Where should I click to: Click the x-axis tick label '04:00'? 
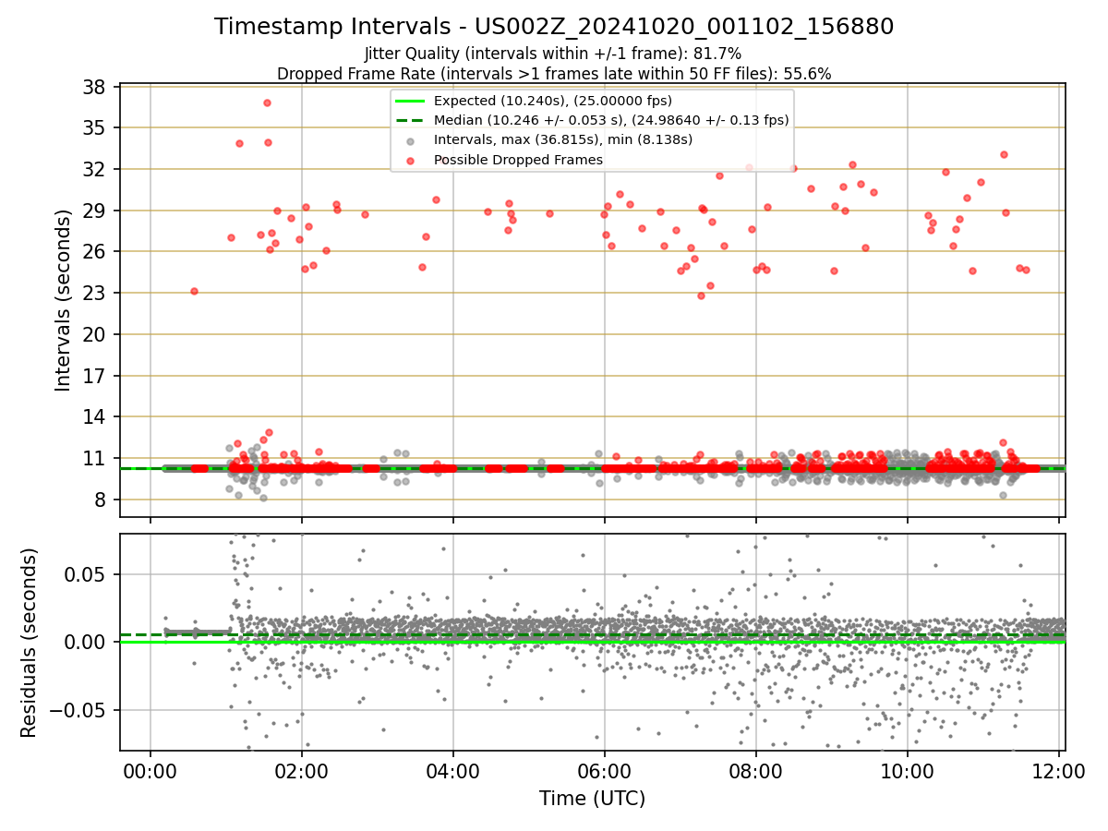click(453, 772)
